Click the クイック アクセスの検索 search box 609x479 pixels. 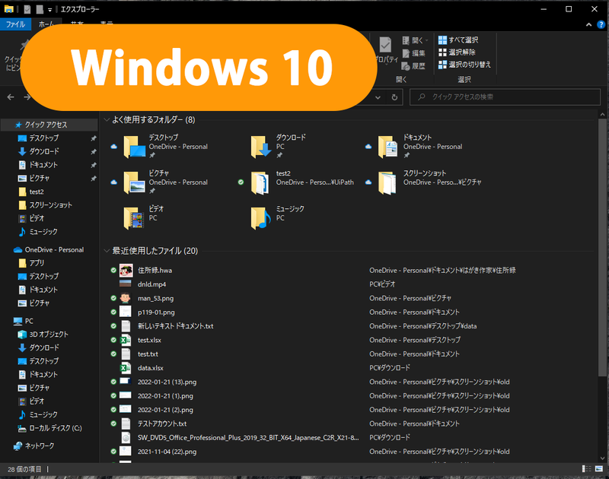click(x=505, y=97)
